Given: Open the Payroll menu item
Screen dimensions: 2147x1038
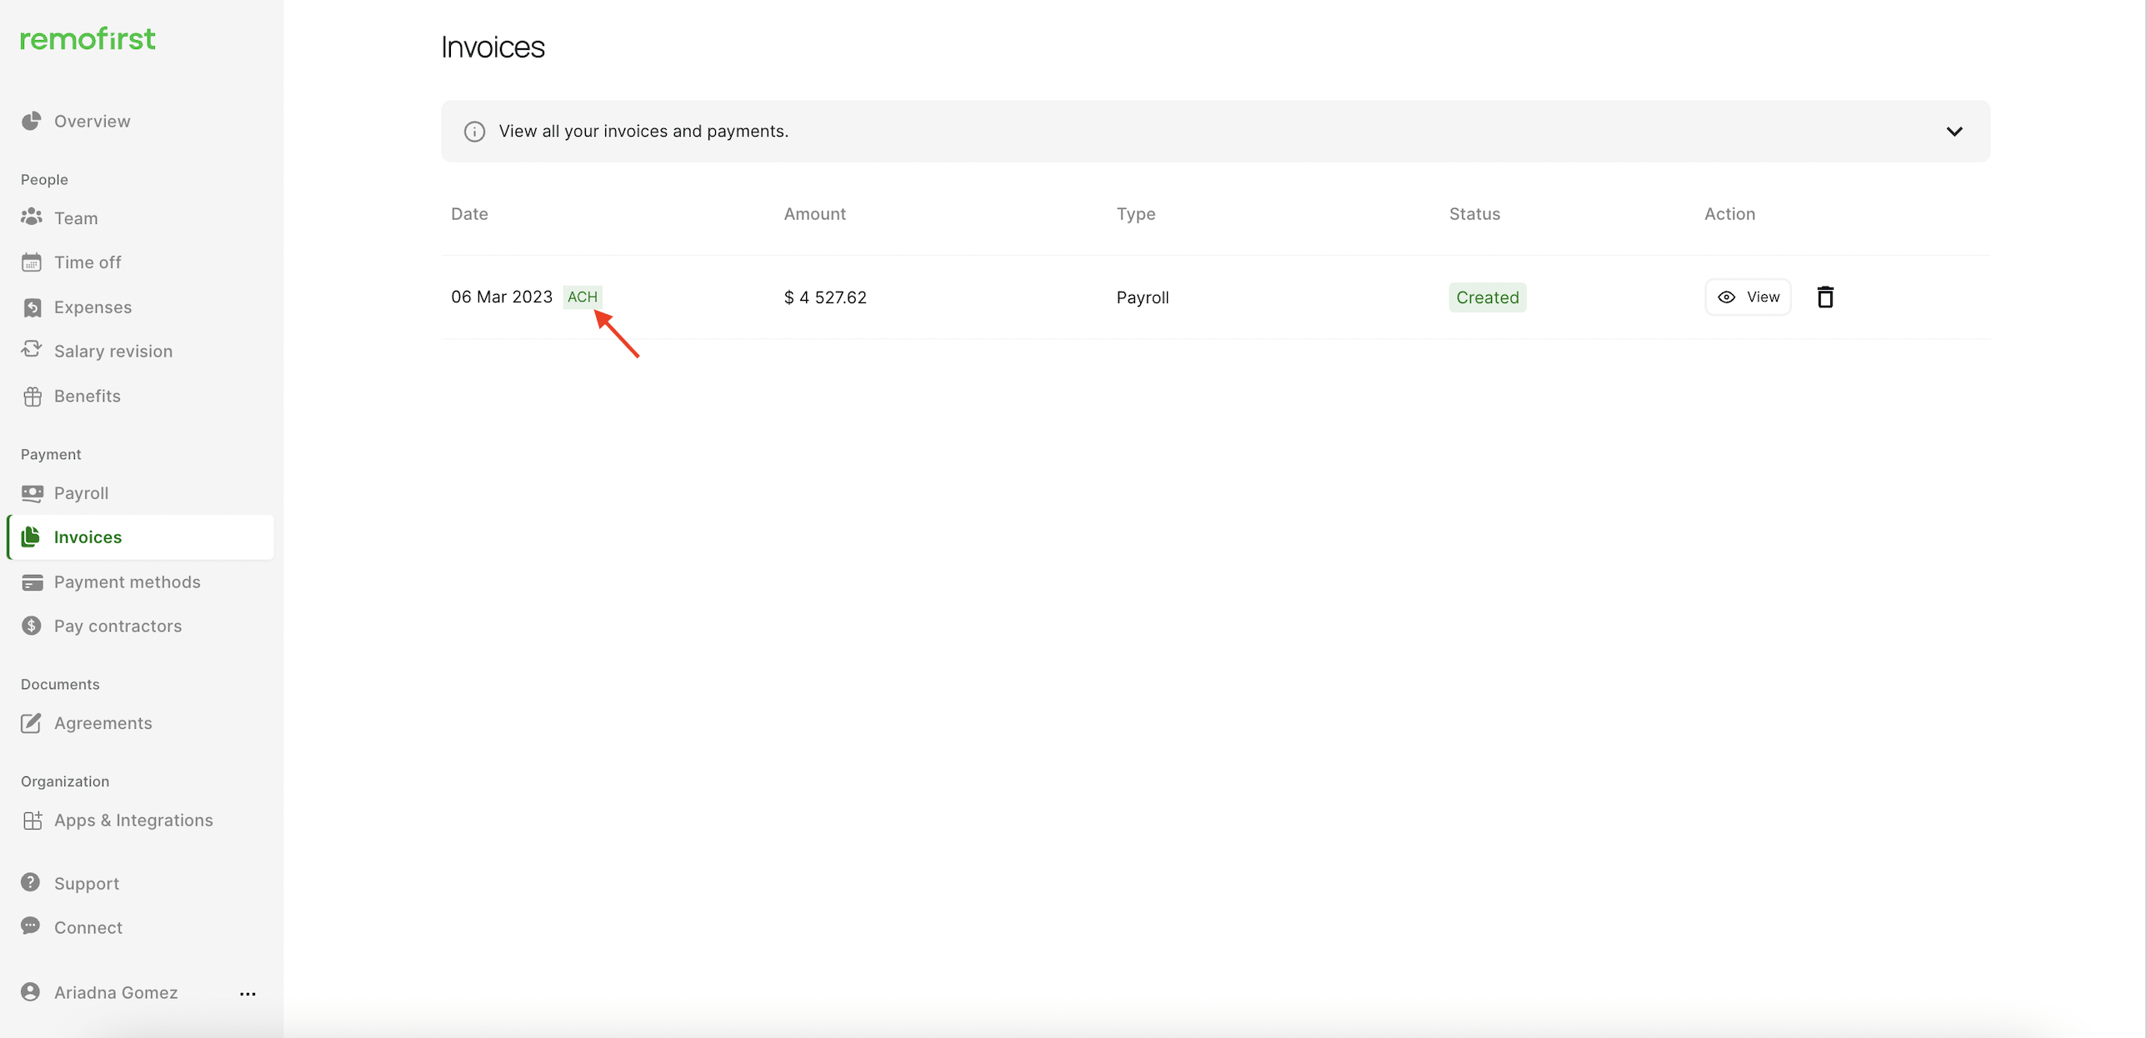Looking at the screenshot, I should tap(81, 493).
